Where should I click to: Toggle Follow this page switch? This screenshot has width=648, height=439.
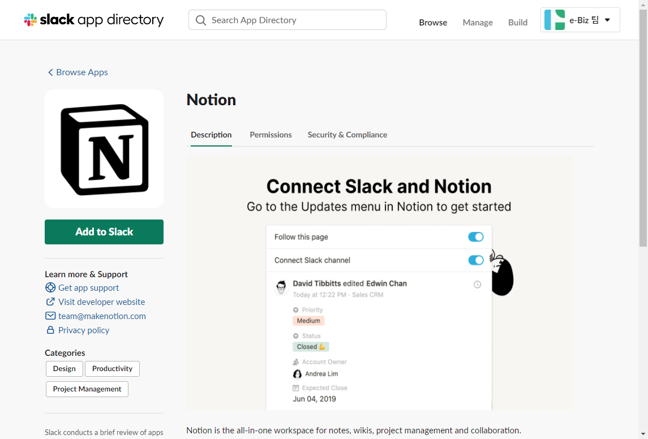click(x=475, y=236)
